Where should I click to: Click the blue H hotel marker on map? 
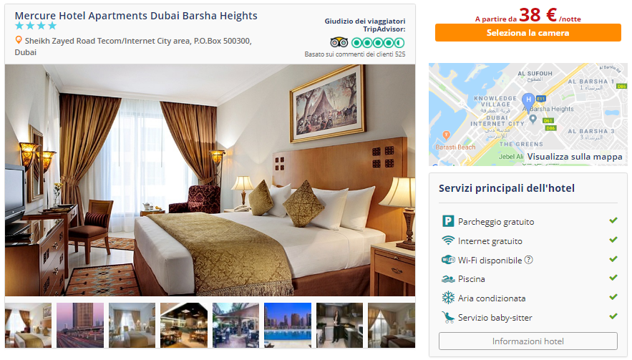pyautogui.click(x=528, y=101)
